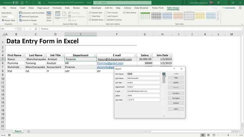Screen dimensions: 244x137
Task: Expand the Table Styles gallery More button
Action: tap(218, 19)
